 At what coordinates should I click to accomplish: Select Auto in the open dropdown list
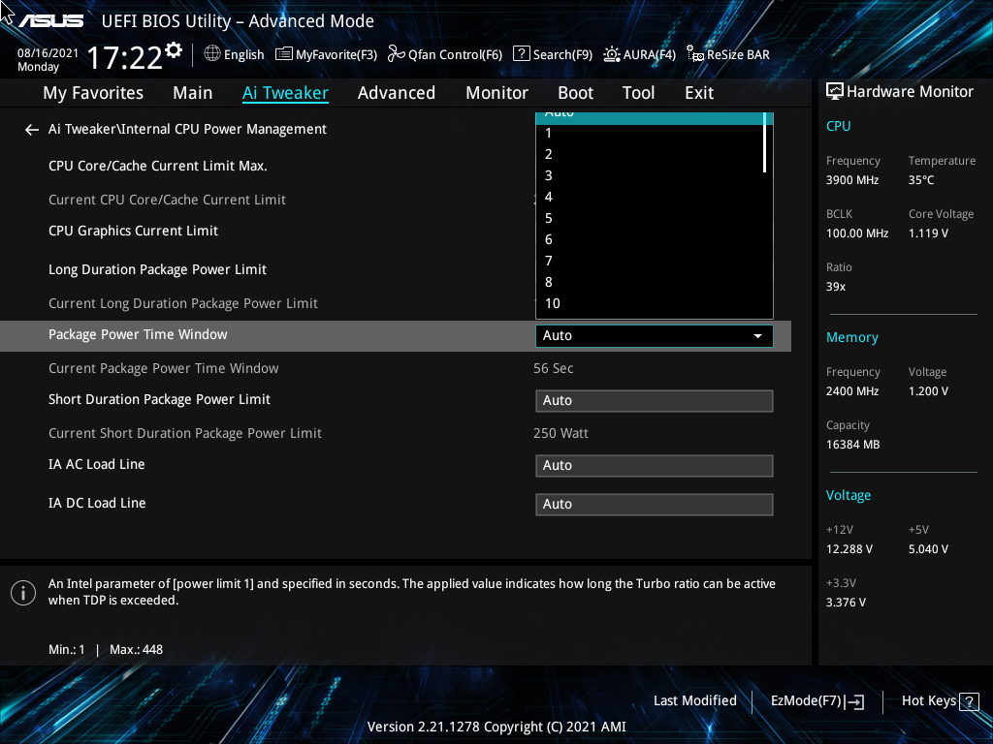tap(651, 117)
